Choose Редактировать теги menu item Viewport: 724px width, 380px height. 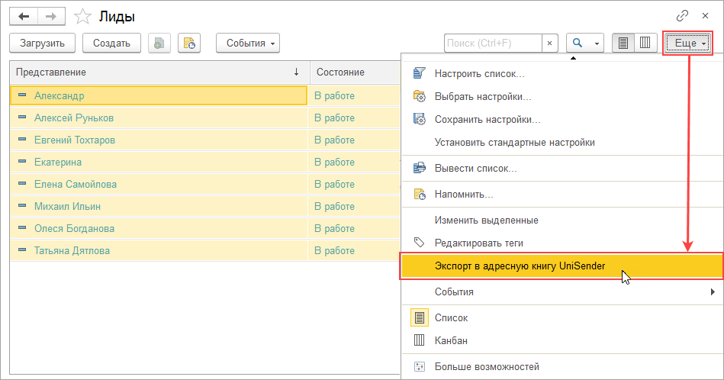(478, 243)
